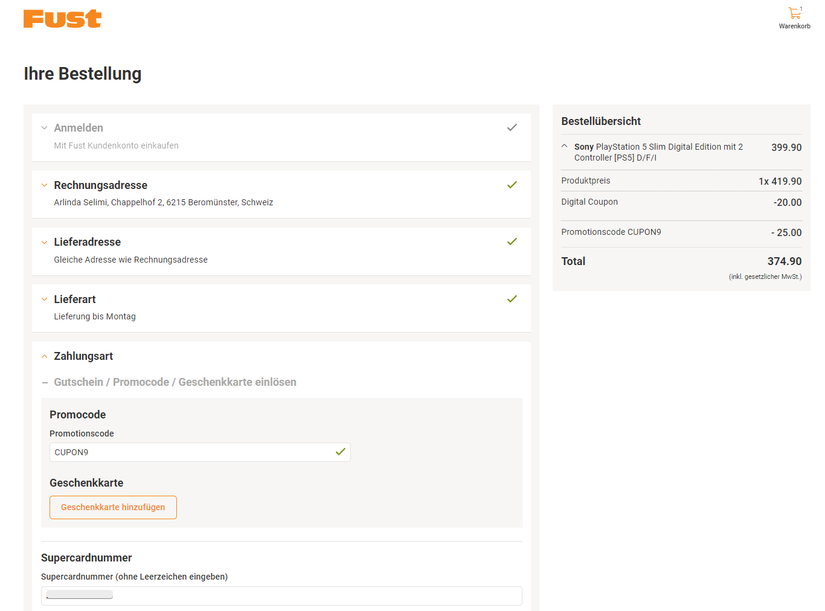Image resolution: width=825 pixels, height=611 pixels.
Task: Click the promo code validation checkmark
Action: [341, 452]
